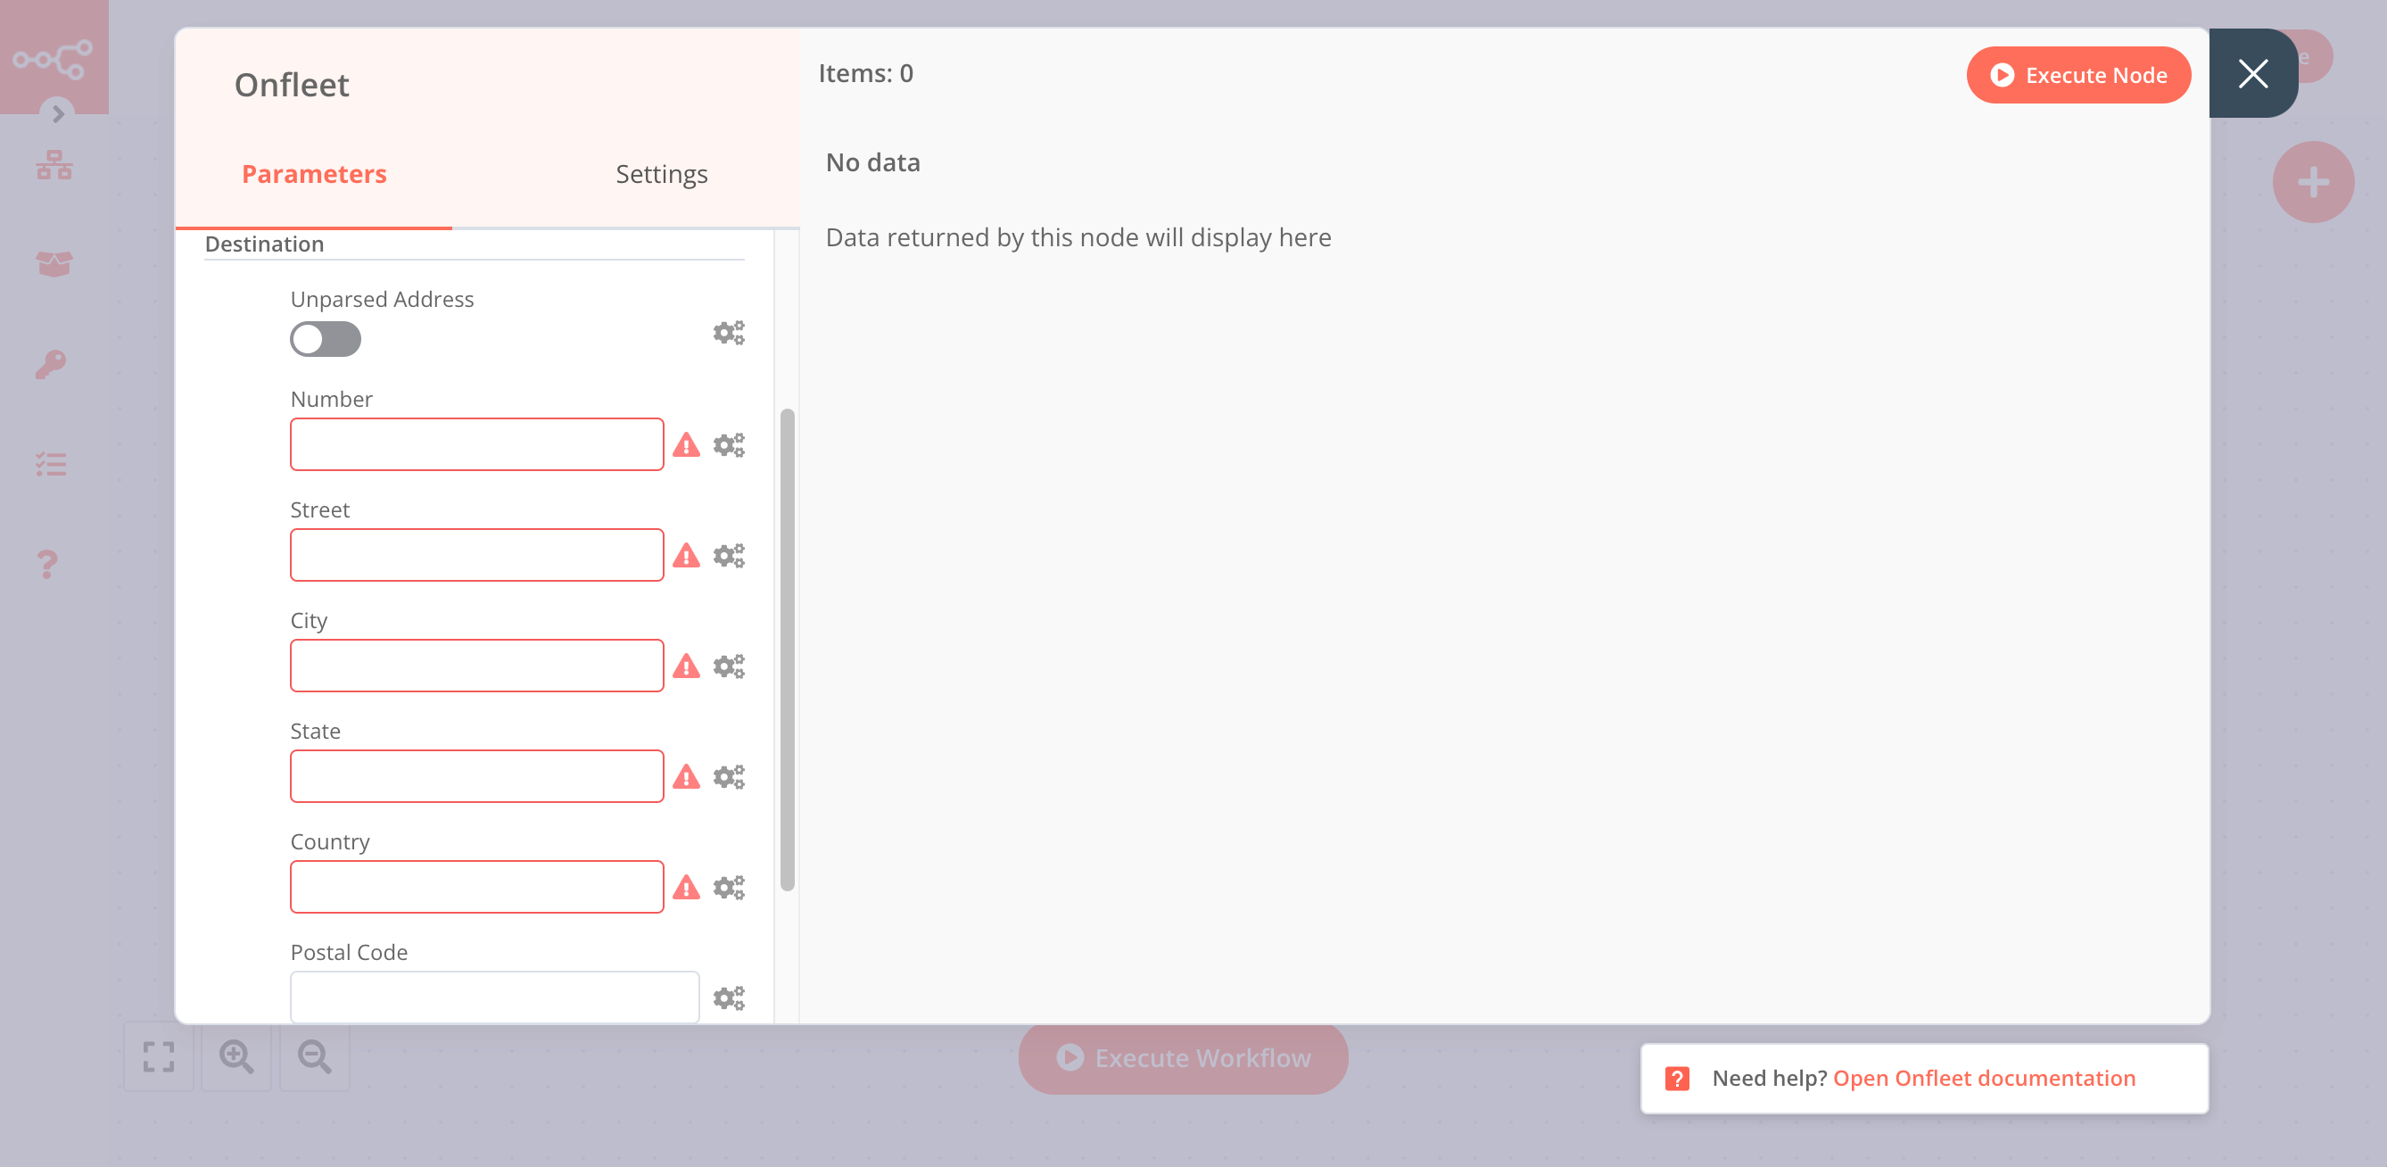
Task: Fit workflow to view icon
Action: tap(159, 1056)
